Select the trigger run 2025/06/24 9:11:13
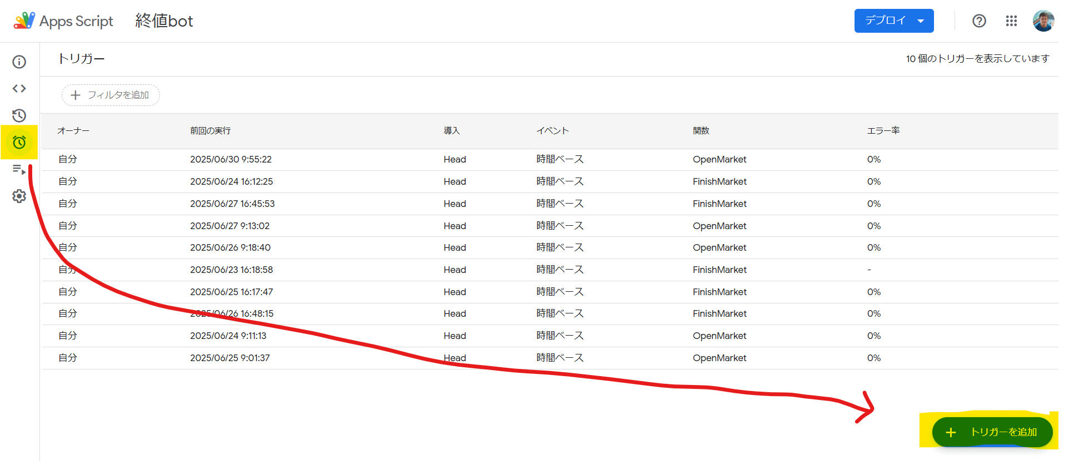 point(228,336)
